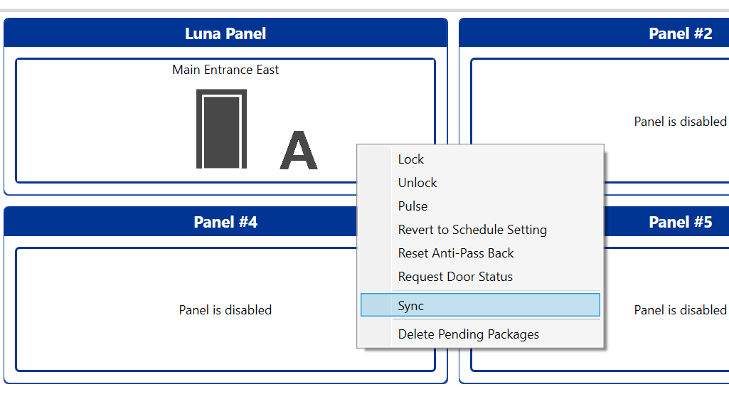Select Lock from the context menu

(411, 159)
